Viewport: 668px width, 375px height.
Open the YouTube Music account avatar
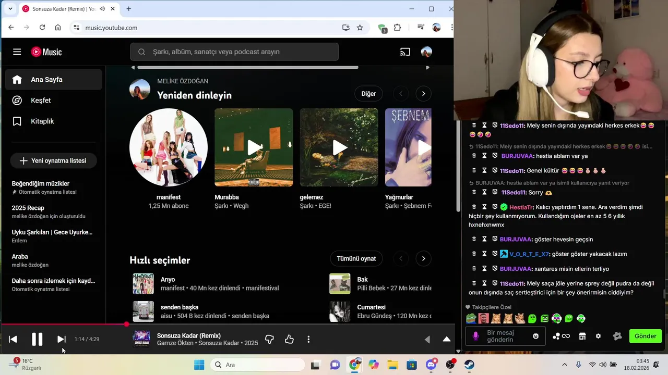tap(426, 52)
